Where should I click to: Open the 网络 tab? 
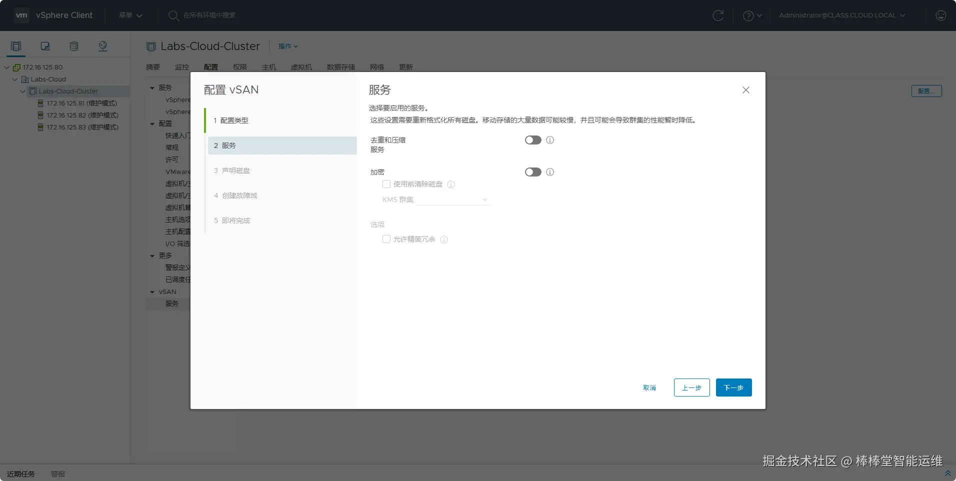tap(377, 67)
